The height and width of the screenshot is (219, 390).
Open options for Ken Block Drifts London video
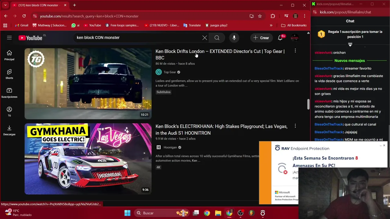(295, 51)
